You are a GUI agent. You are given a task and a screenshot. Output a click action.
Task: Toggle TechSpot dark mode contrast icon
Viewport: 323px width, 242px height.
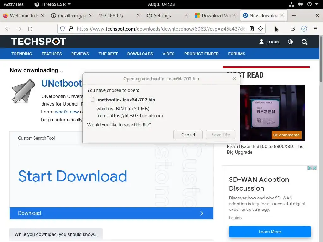[290, 42]
